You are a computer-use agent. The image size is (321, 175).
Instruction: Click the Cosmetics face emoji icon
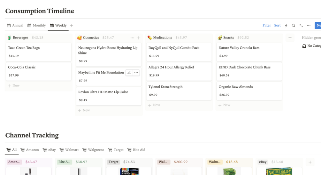(x=80, y=38)
